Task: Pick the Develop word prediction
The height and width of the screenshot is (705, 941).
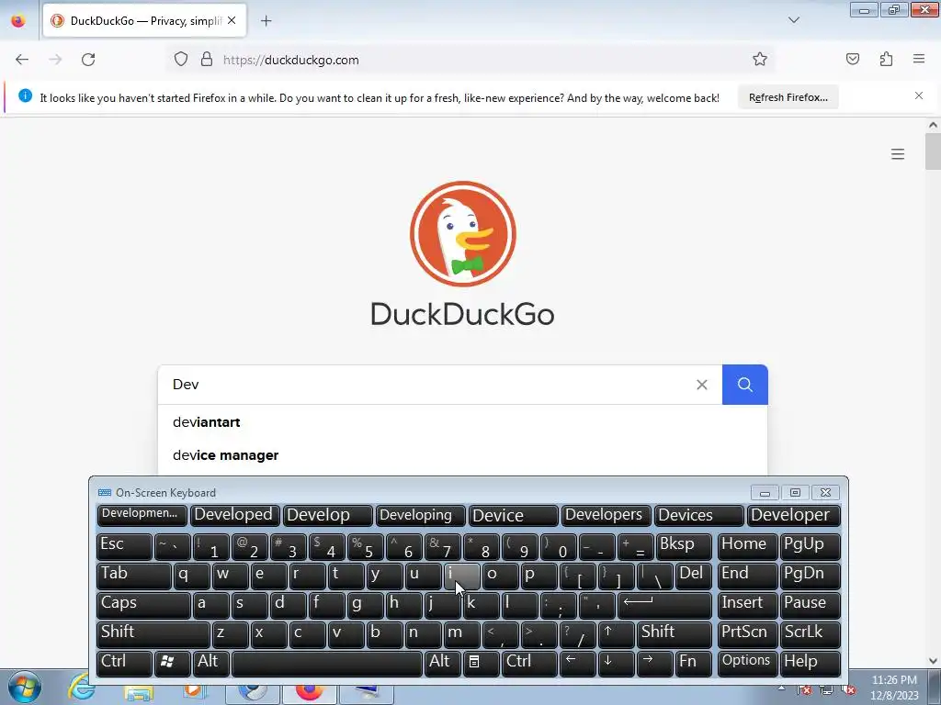Action: [x=328, y=515]
